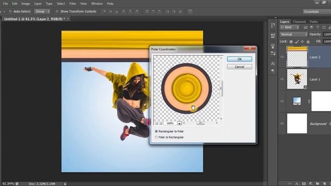Open the Edit menu
The height and width of the screenshot is (186, 331).
pos(14,4)
